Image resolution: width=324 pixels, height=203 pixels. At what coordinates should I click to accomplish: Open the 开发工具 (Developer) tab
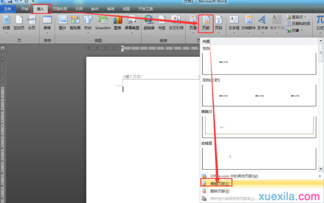(x=145, y=9)
